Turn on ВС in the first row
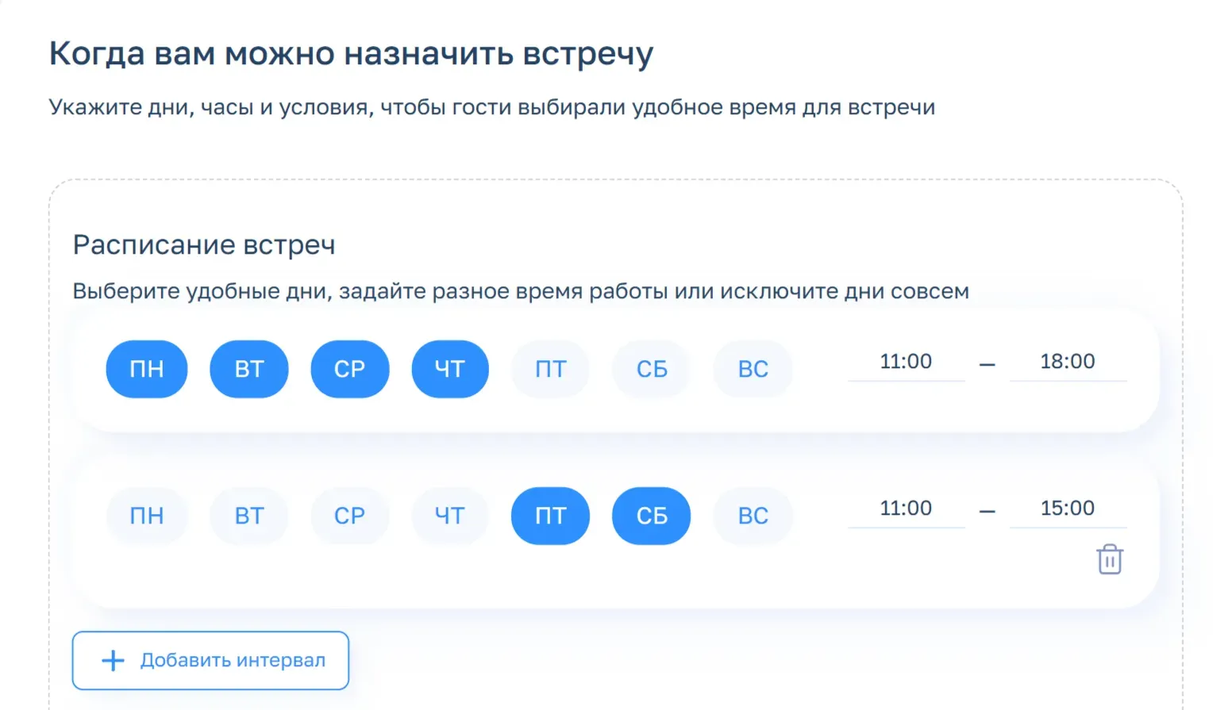 (x=753, y=369)
